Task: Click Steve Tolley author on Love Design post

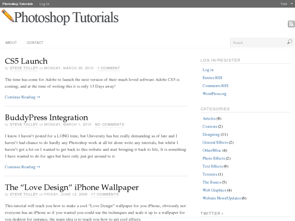Action: coord(24,194)
